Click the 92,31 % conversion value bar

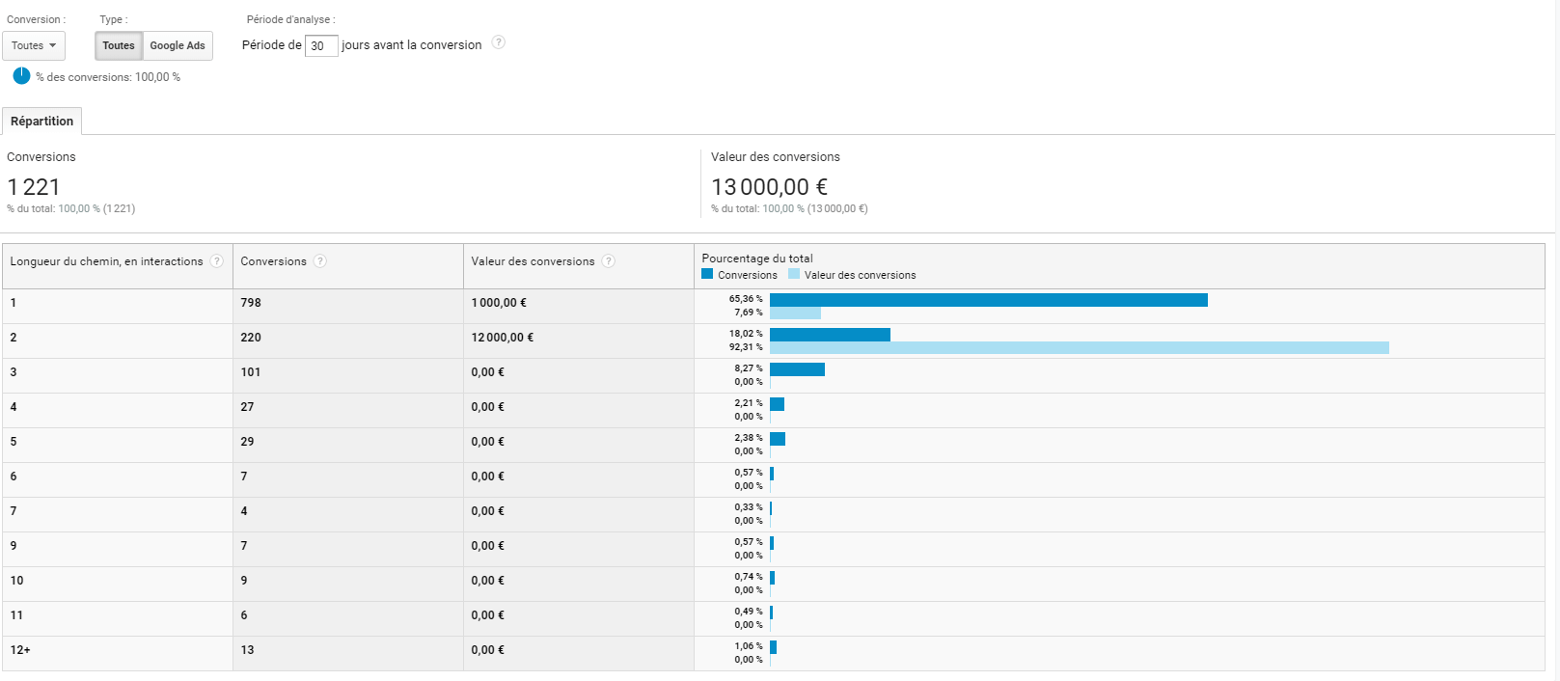point(1079,347)
